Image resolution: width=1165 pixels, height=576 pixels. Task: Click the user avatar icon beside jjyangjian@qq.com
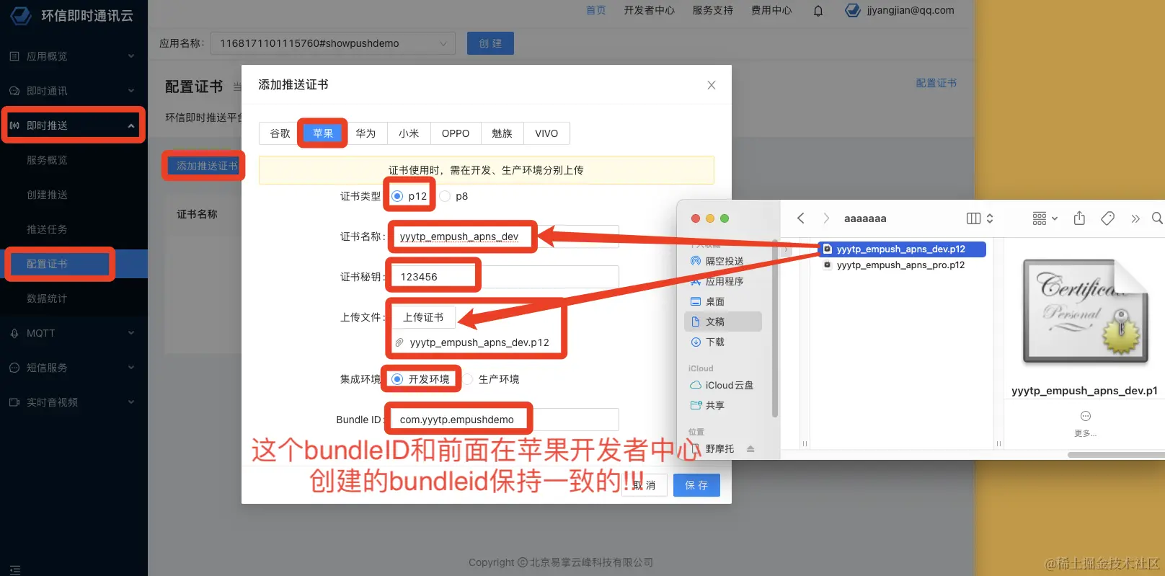[853, 10]
